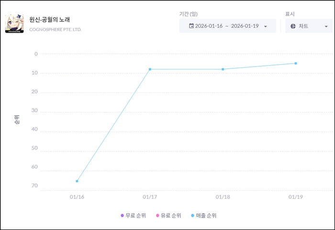
Task: Select the 01/17 data point marker
Action: (150, 69)
